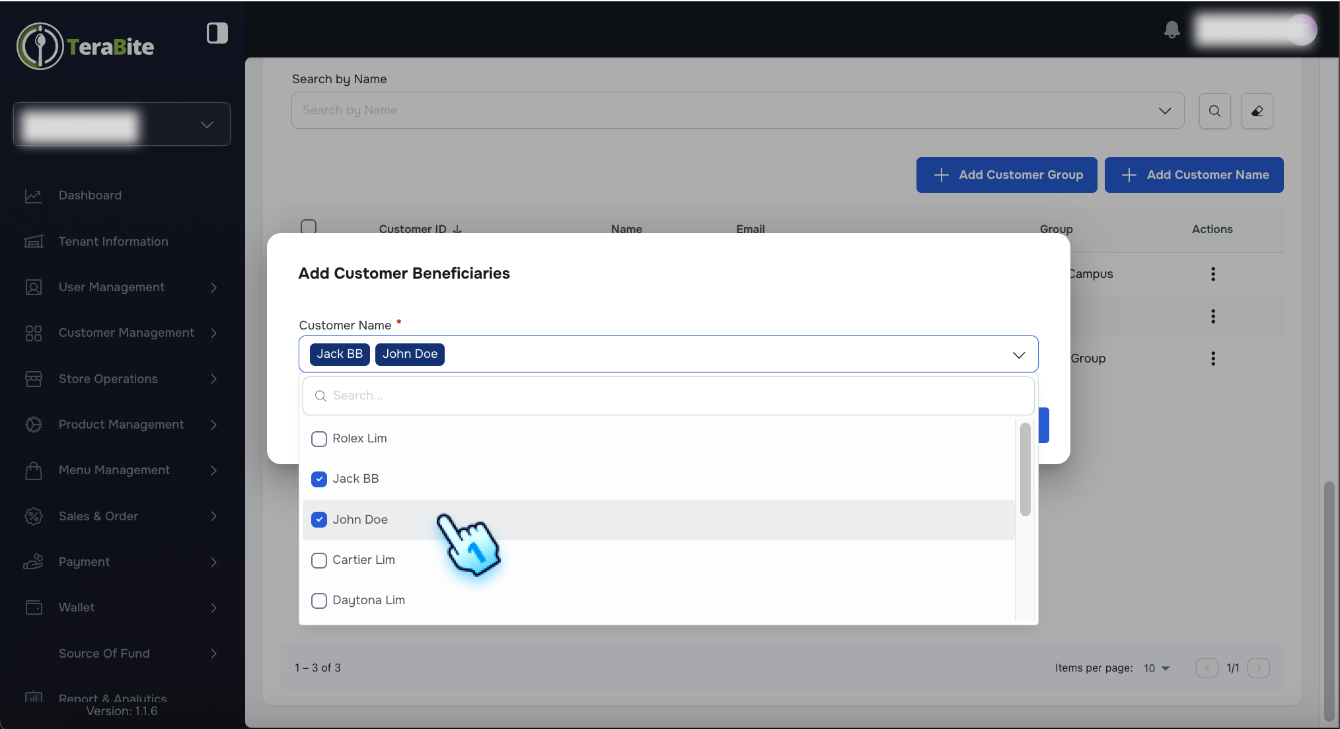
Task: Check the Rolex Lim checkbox
Action: pos(319,438)
